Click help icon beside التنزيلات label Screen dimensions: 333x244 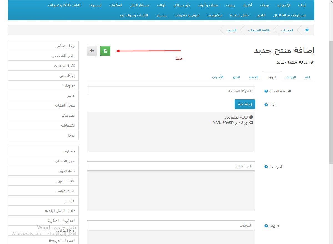point(266,226)
